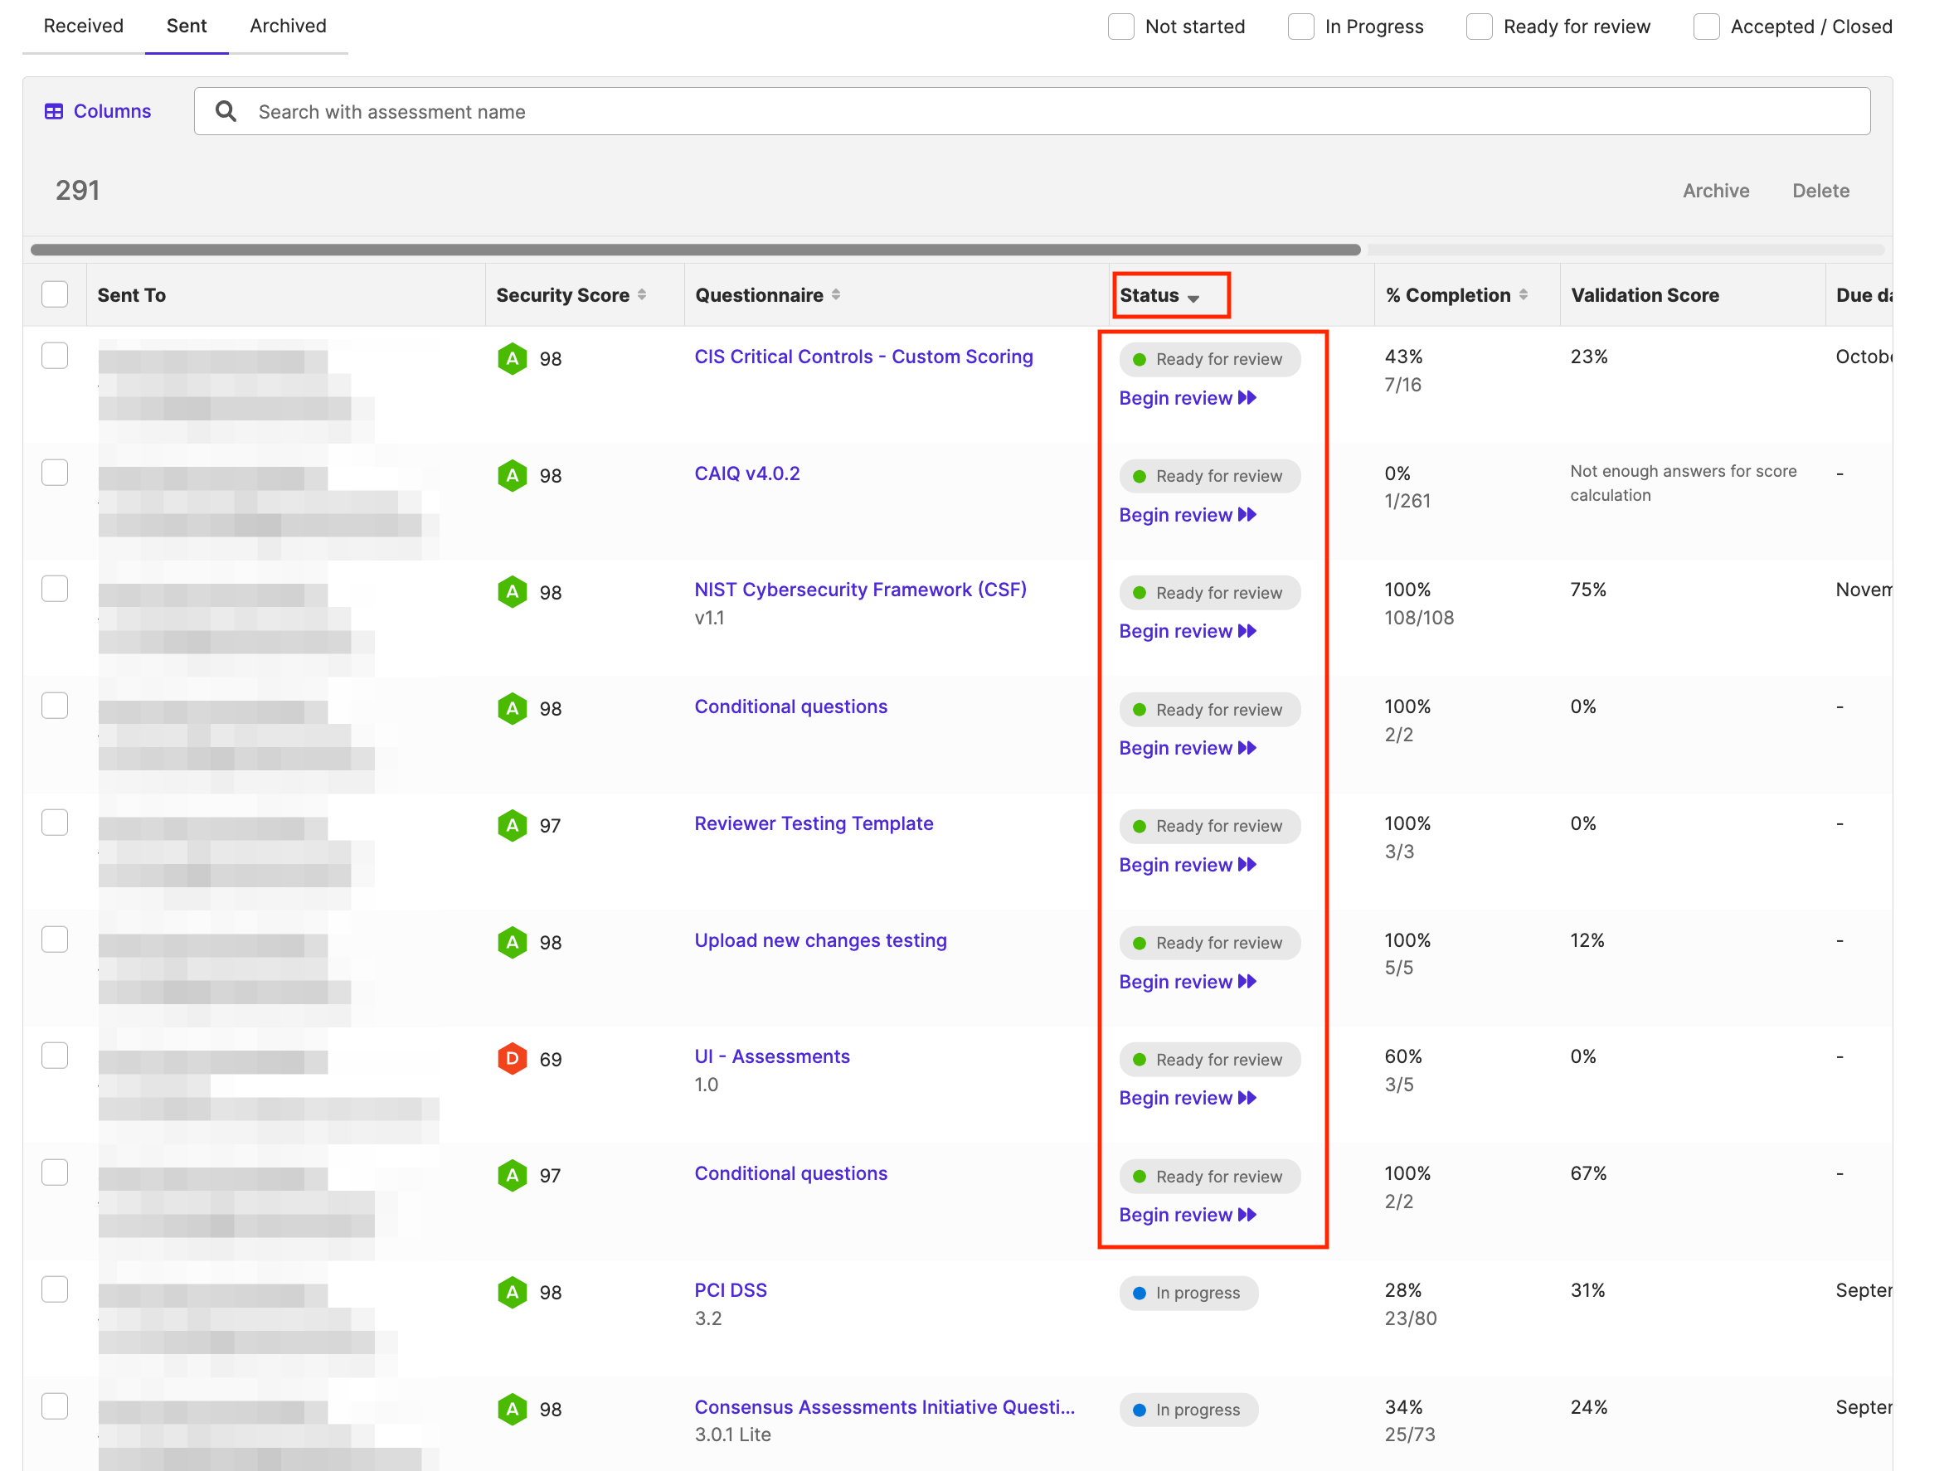The height and width of the screenshot is (1471, 1944).
Task: Click the 291 results count
Action: pyautogui.click(x=77, y=191)
